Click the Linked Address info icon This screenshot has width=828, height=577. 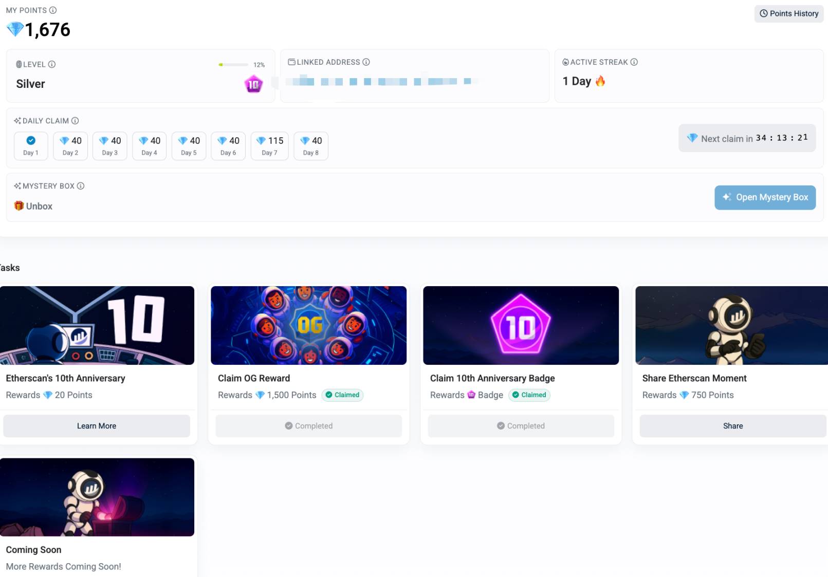(366, 62)
